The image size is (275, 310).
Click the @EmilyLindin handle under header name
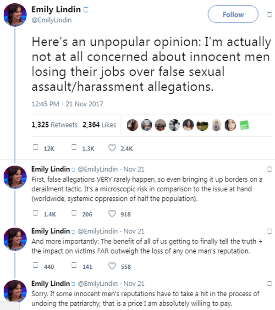[51, 20]
